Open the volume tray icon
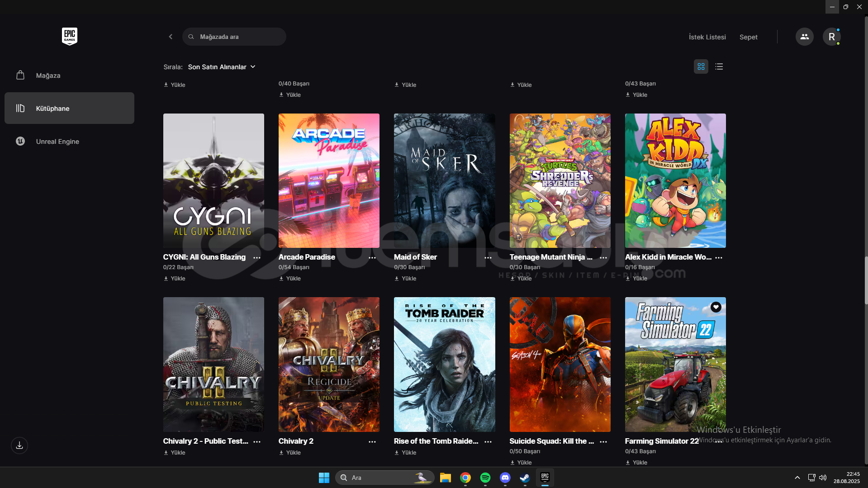 point(823,478)
